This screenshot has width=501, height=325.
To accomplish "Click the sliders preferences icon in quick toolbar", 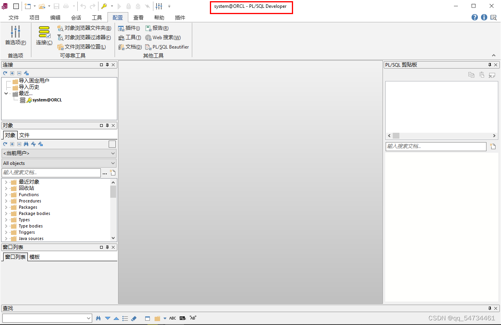I will pyautogui.click(x=159, y=6).
